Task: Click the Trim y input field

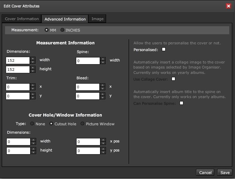Action: tap(18, 96)
